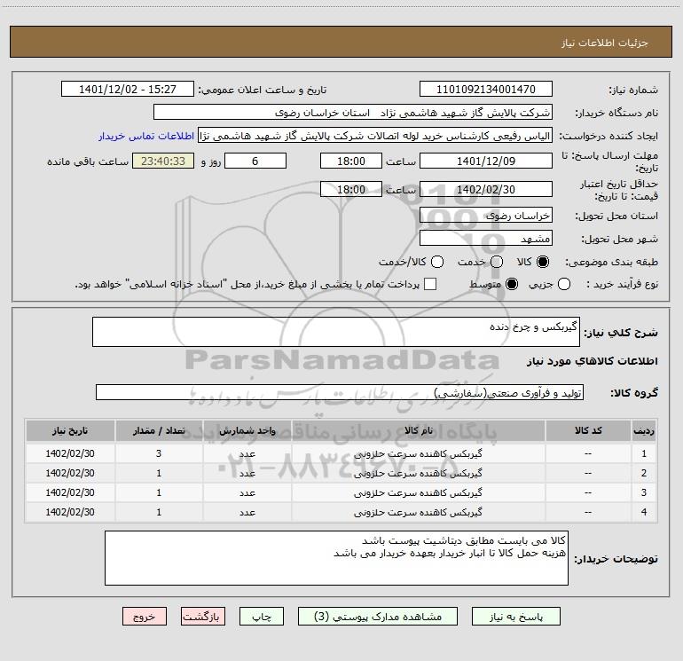
Task: Click the ردیف column header
Action: pyautogui.click(x=644, y=430)
